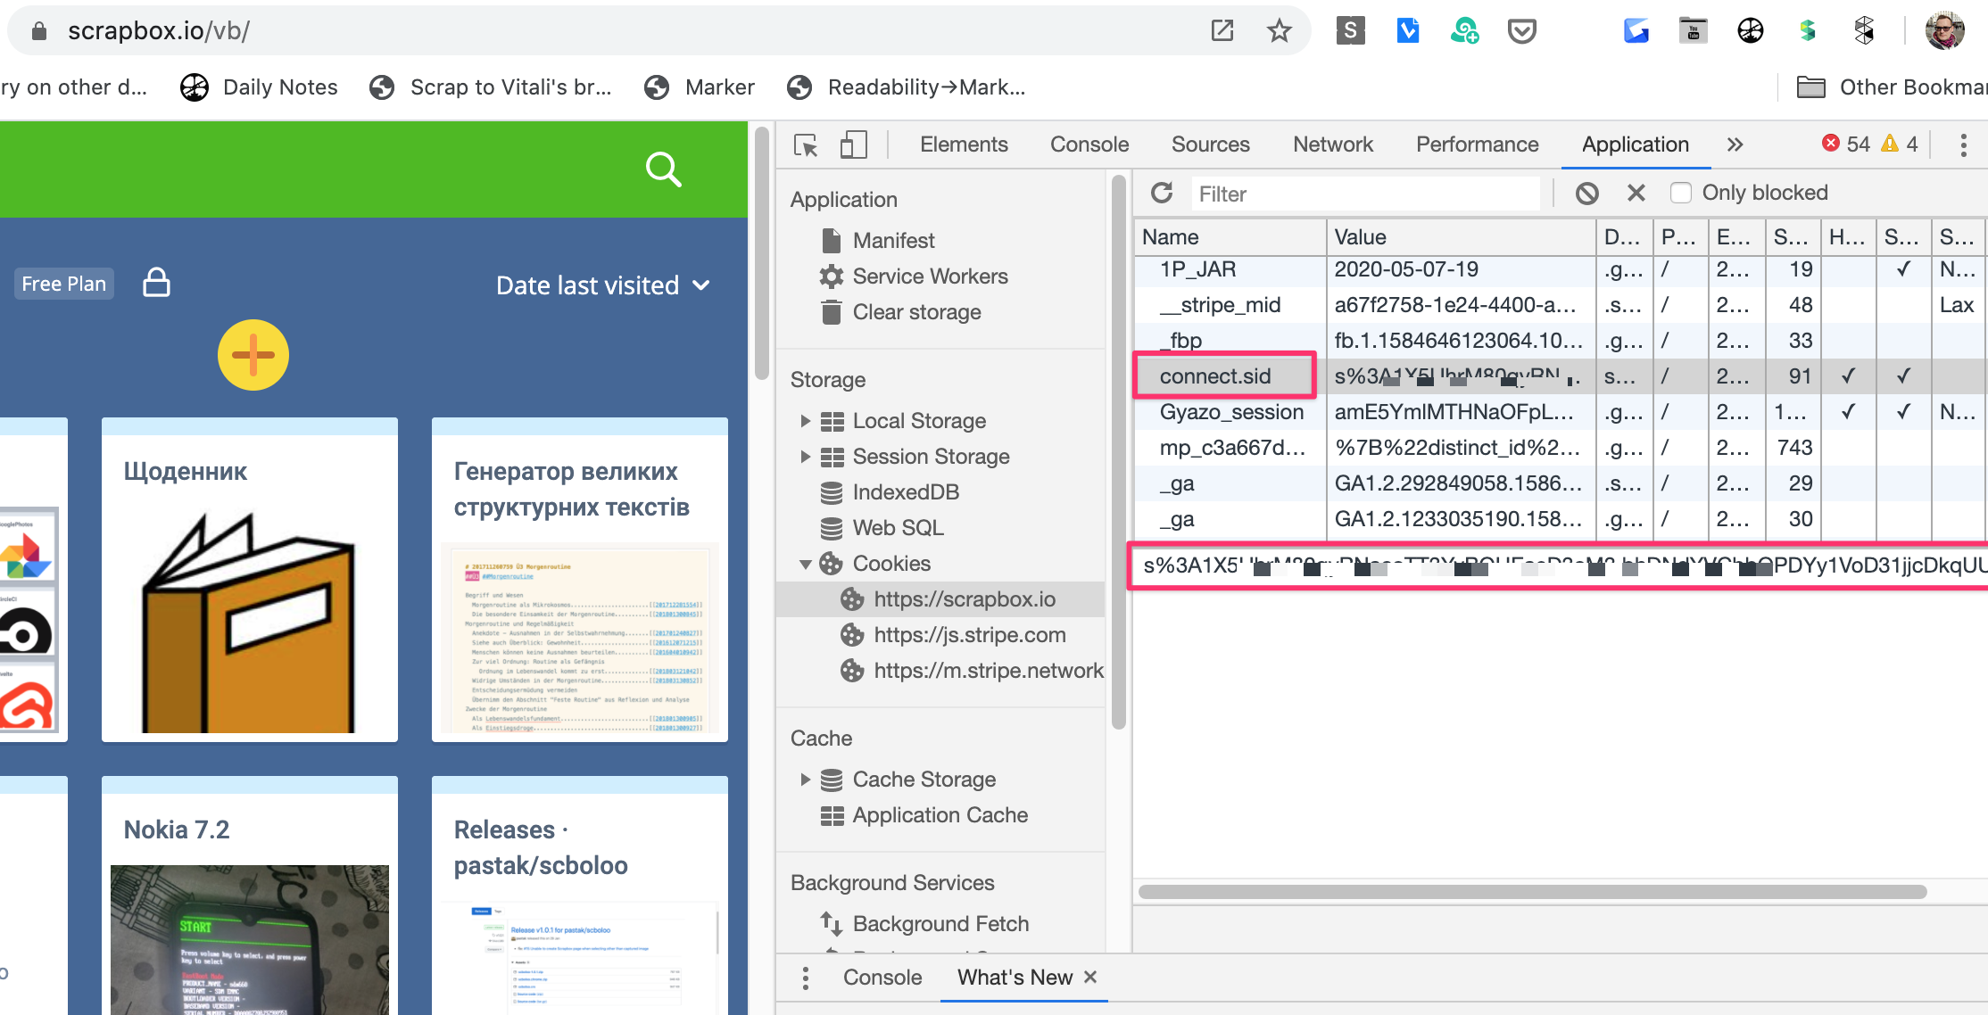Screen dimensions: 1988x1015
Task: Select the Gyazo_session cookie row
Action: (x=1560, y=412)
